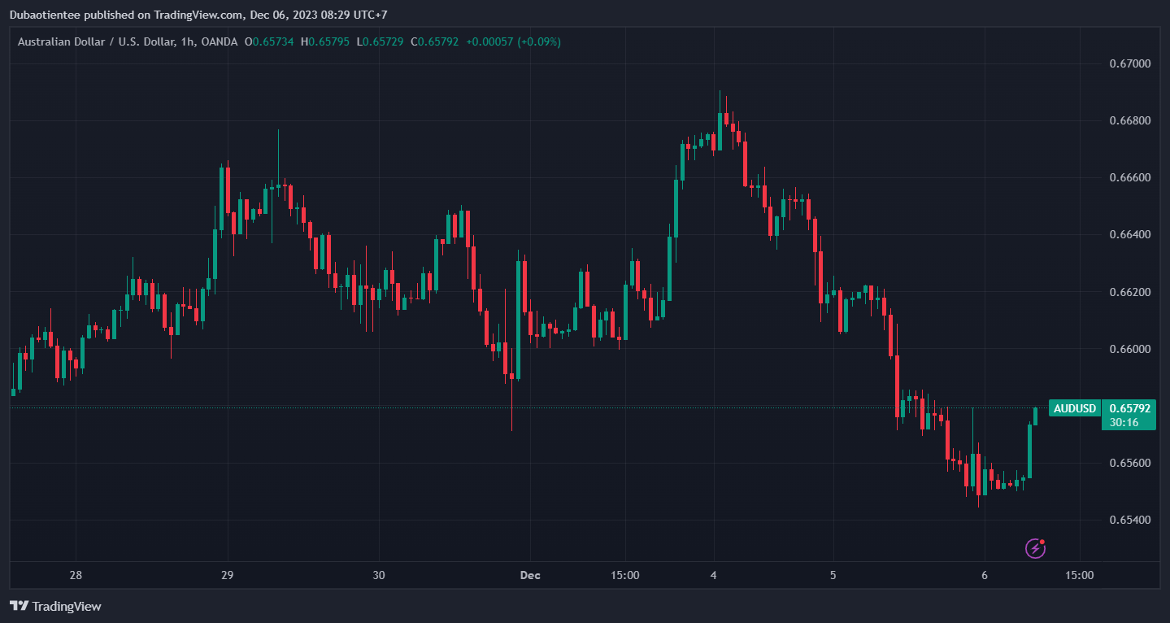Click the 0.66800 price axis label
This screenshot has height=623, width=1170.
(x=1130, y=121)
